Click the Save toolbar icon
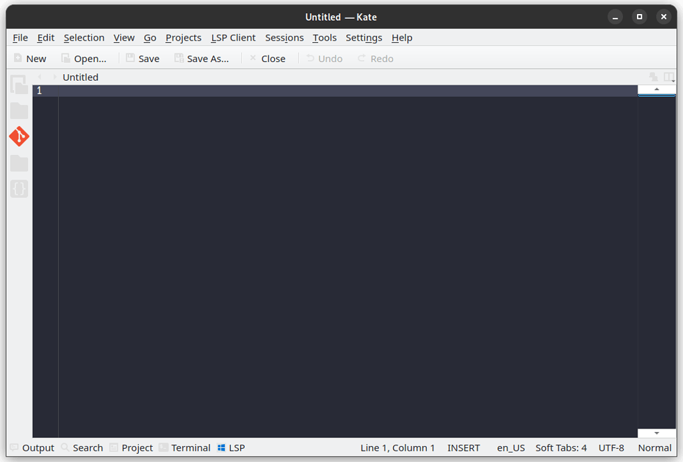Image resolution: width=683 pixels, height=462 pixels. (141, 58)
